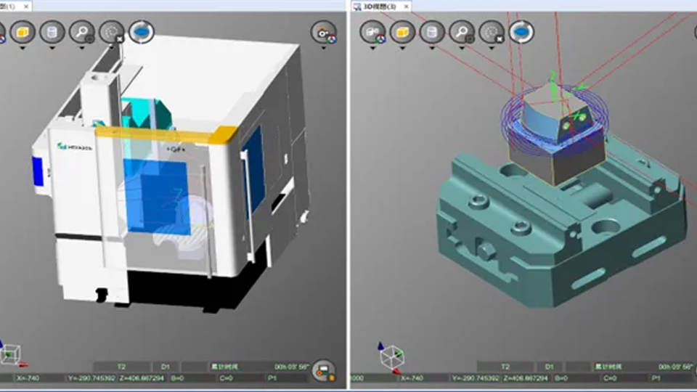The image size is (697, 392).
Task: Click round status icon at left view bottom-right
Action: click(x=323, y=370)
